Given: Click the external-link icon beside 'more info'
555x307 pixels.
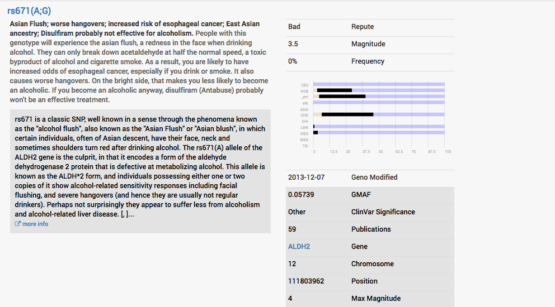Looking at the screenshot, I should (17, 224).
